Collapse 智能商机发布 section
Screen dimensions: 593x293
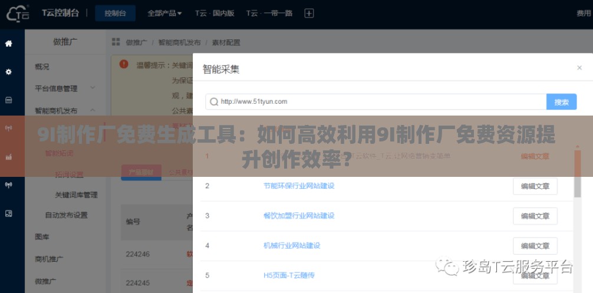pyautogui.click(x=93, y=110)
